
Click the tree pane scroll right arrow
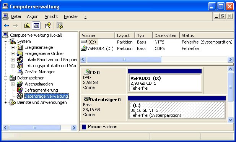(x=74, y=128)
